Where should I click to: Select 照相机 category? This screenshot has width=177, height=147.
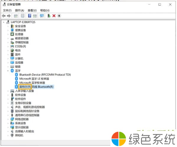click(19, 135)
